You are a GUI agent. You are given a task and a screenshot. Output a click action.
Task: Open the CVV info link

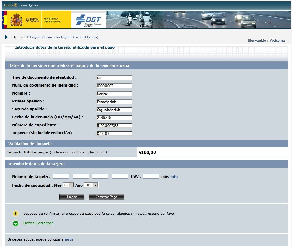click(174, 177)
